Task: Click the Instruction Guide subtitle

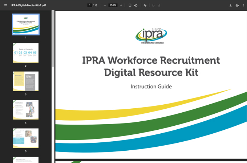Action: [x=151, y=87]
